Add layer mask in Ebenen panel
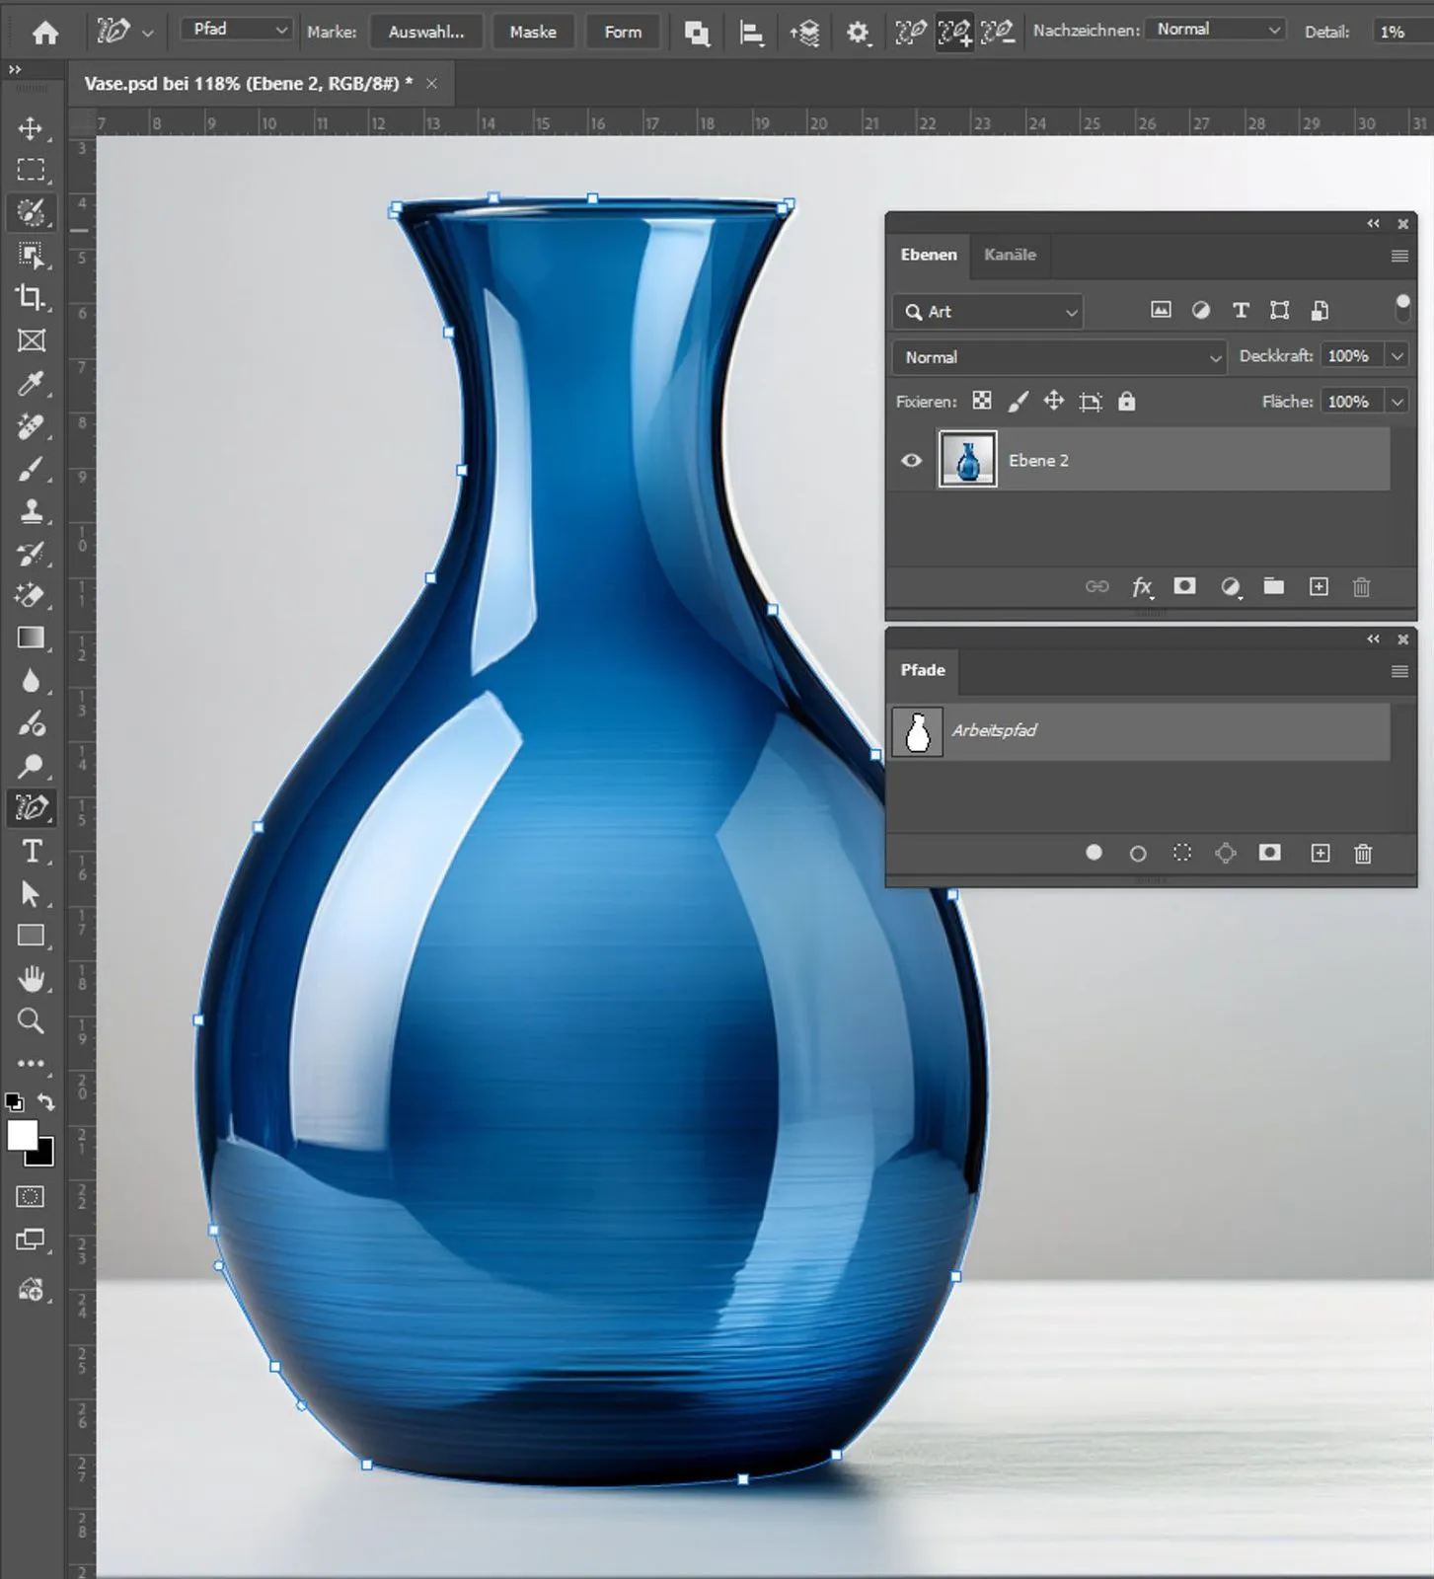Viewport: 1434px width, 1579px height. click(1184, 587)
